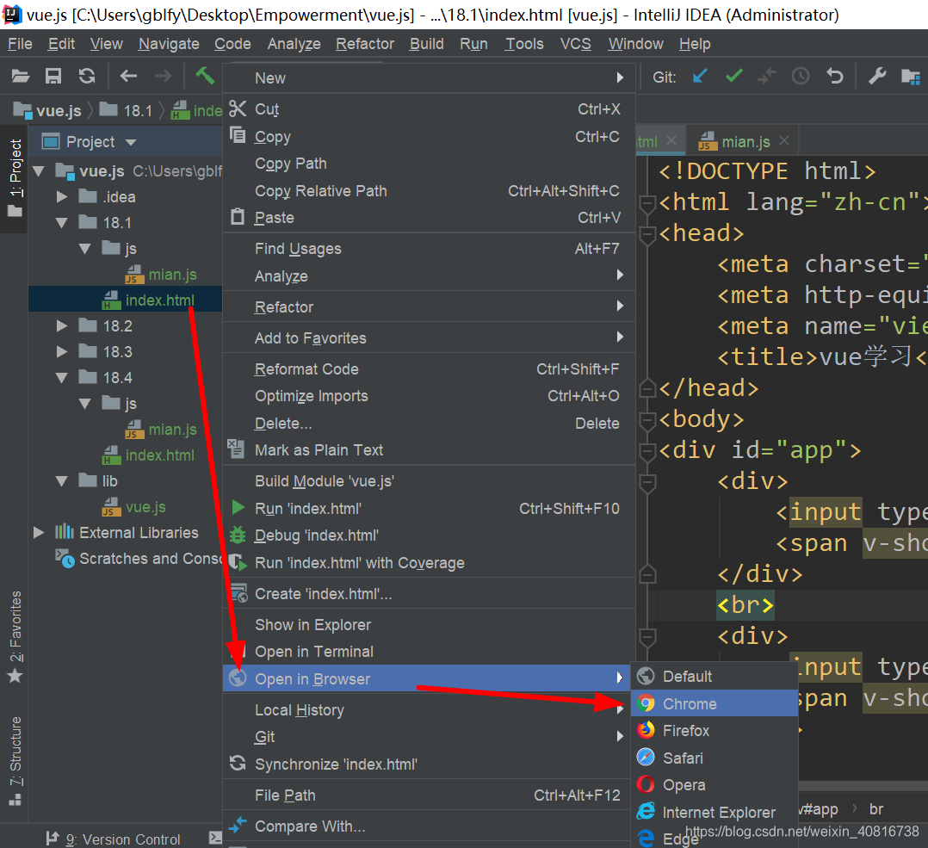The height and width of the screenshot is (848, 928).
Task: Choose Opera from the browser submenu
Action: point(715,785)
